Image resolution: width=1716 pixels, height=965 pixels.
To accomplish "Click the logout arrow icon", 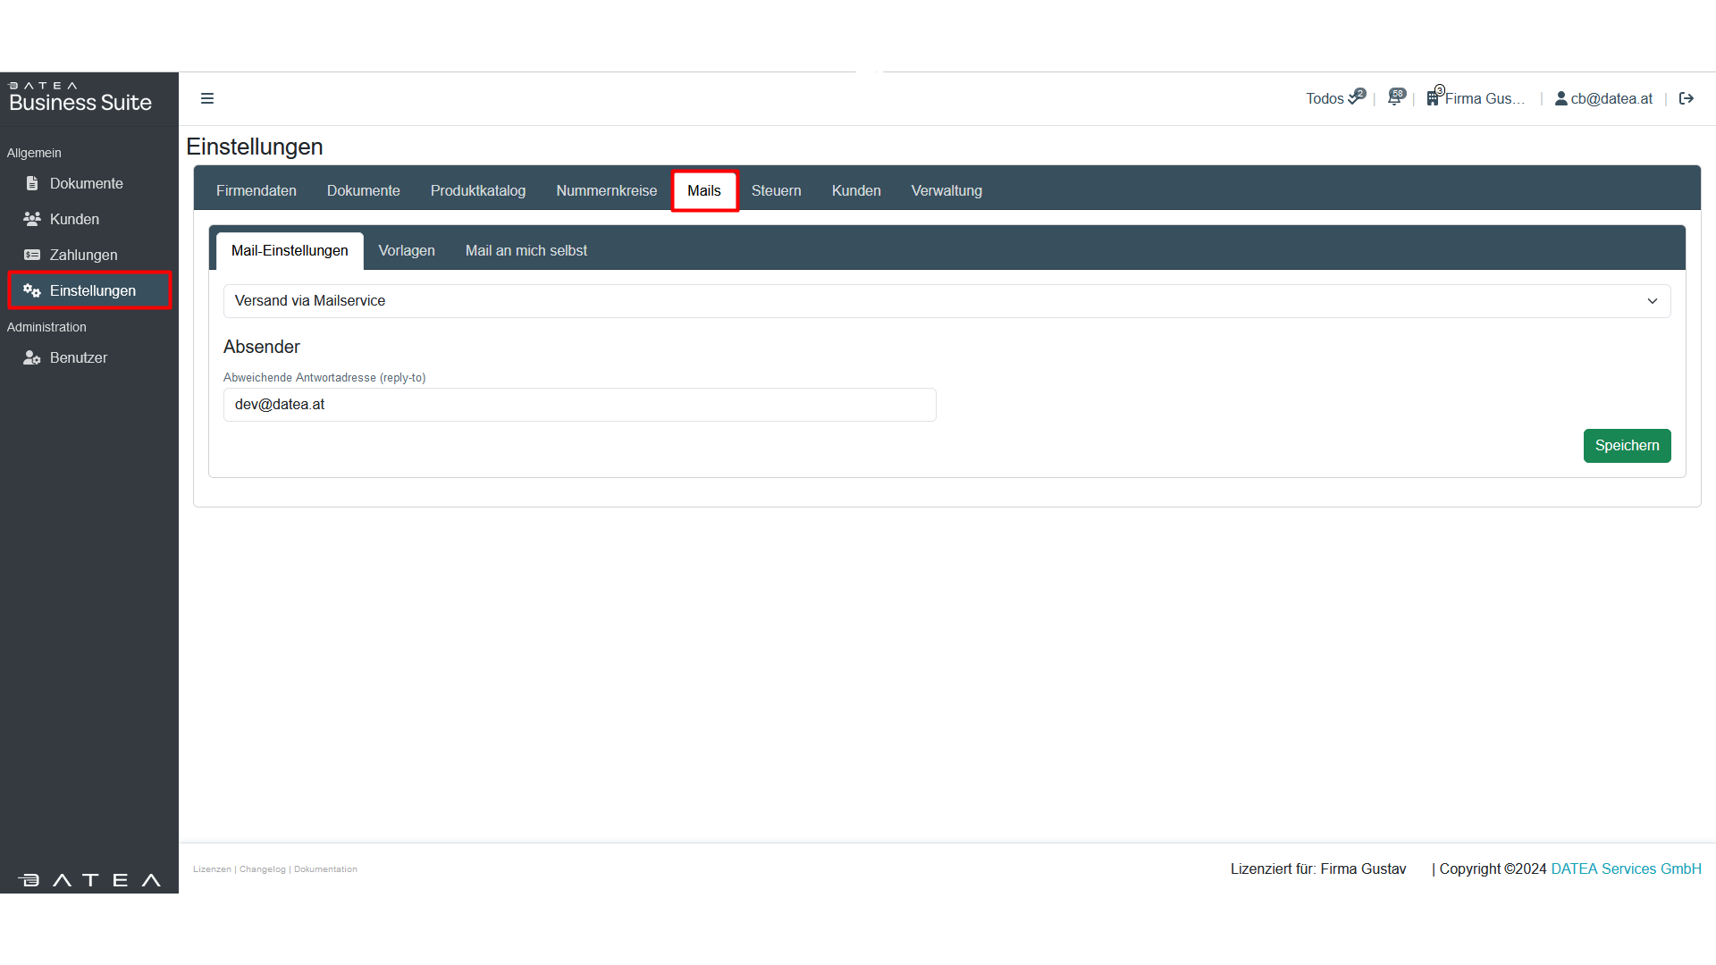I will [x=1687, y=98].
